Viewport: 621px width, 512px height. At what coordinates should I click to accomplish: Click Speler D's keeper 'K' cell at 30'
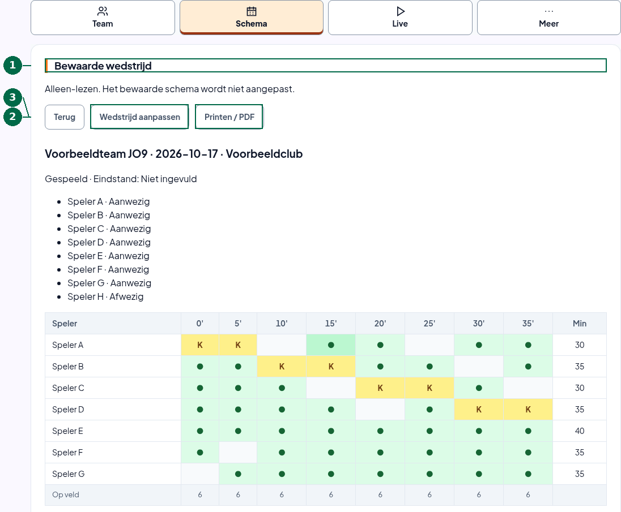(479, 410)
